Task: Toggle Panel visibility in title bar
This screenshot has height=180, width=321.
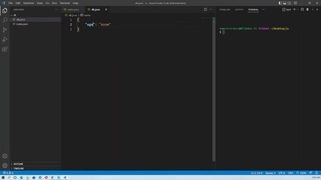Action: tap(284, 3)
